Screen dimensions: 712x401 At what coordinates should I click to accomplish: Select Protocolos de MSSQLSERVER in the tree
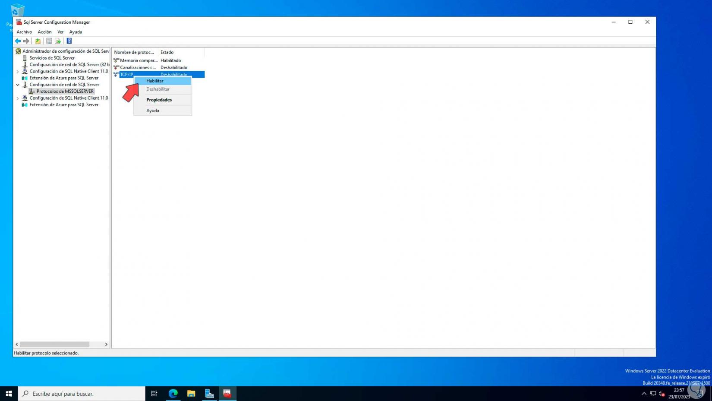tap(65, 92)
